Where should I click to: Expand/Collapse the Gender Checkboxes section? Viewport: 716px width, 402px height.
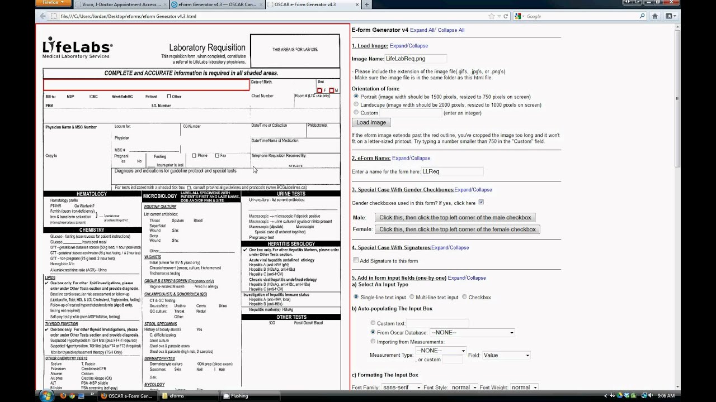pyautogui.click(x=473, y=190)
